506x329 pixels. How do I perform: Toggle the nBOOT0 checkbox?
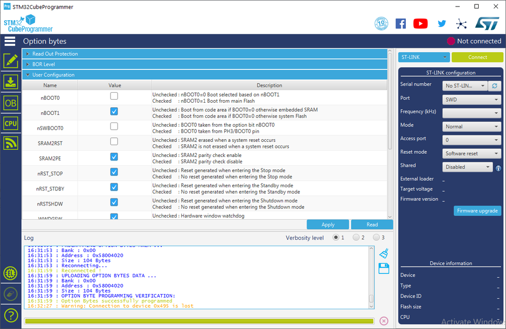click(x=114, y=96)
